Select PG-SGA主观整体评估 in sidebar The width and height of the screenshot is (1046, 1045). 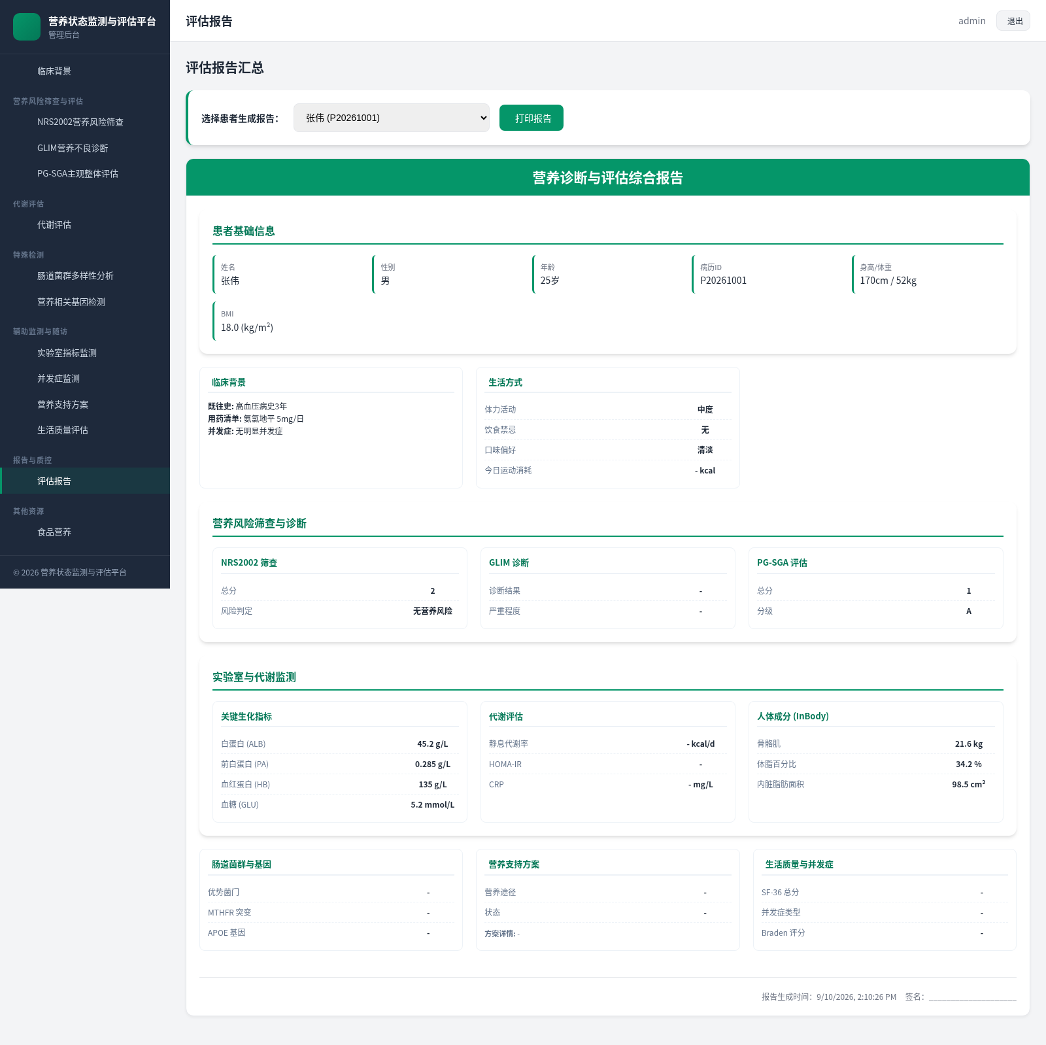pos(85,173)
